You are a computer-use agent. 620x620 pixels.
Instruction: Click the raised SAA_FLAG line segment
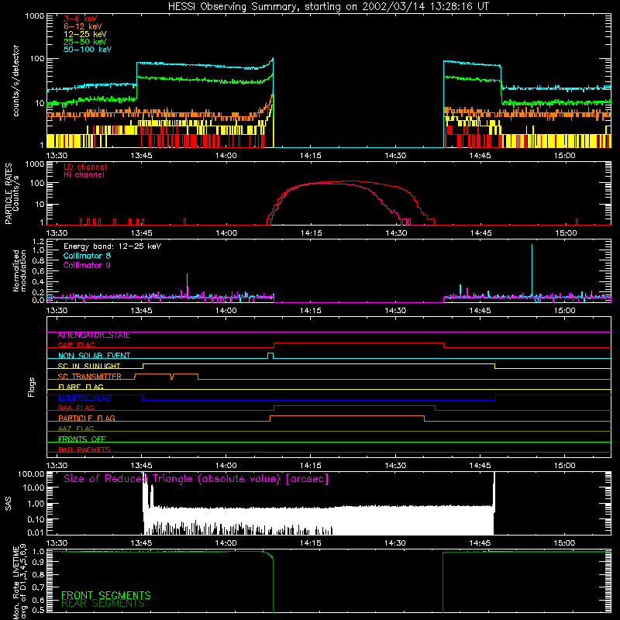(355, 406)
